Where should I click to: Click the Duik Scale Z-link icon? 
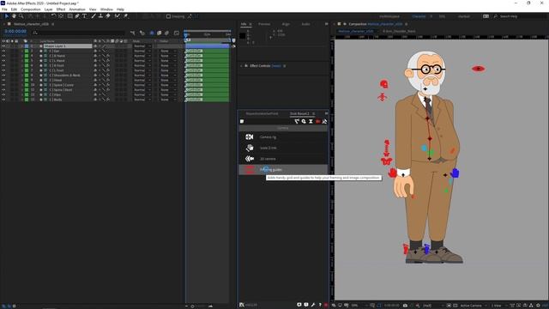(250, 148)
